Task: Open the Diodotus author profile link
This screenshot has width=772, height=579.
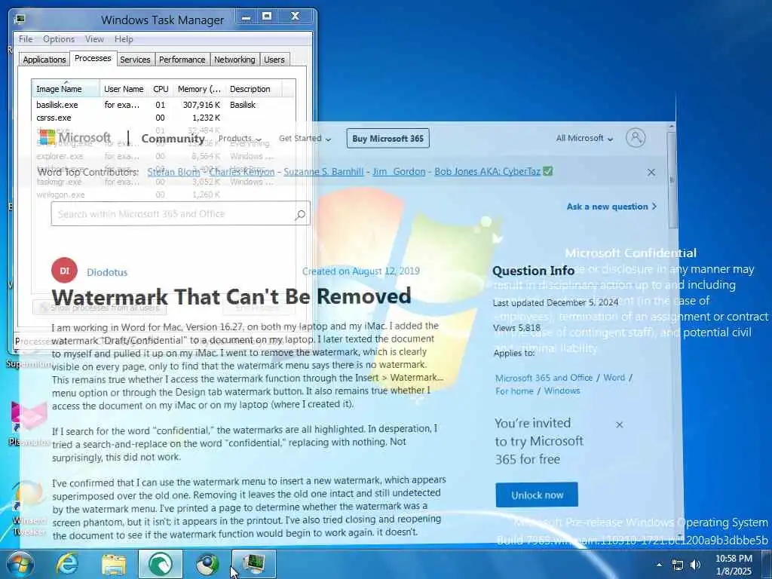Action: (x=107, y=272)
